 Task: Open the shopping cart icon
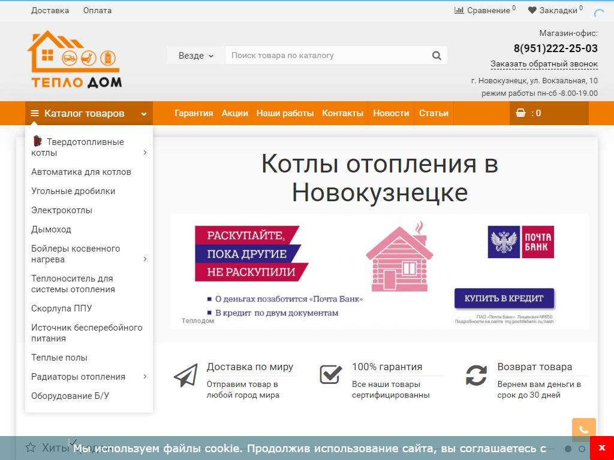[x=520, y=113]
